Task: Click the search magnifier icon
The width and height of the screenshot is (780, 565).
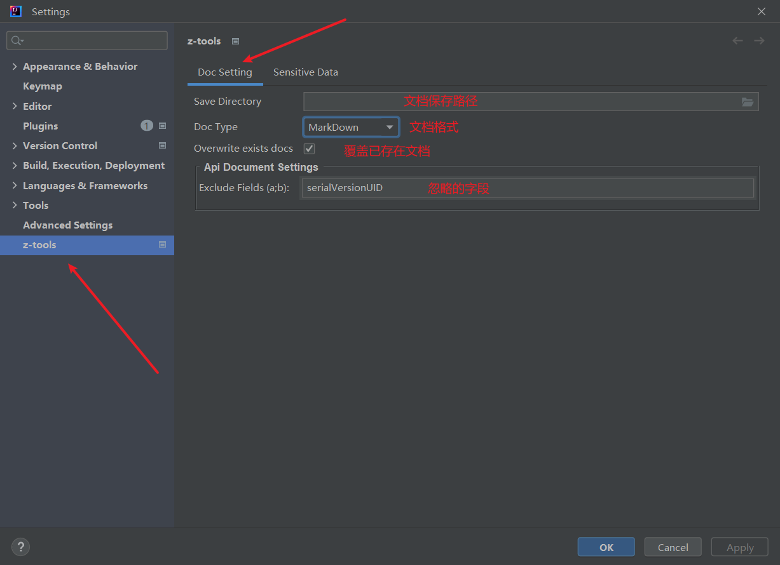Action: point(17,41)
